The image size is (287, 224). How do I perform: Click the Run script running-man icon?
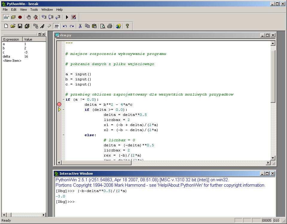42,26
